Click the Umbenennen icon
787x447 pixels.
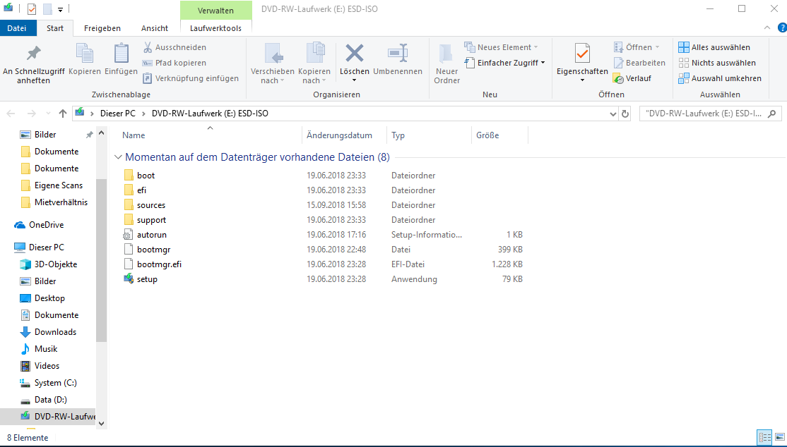tap(398, 53)
